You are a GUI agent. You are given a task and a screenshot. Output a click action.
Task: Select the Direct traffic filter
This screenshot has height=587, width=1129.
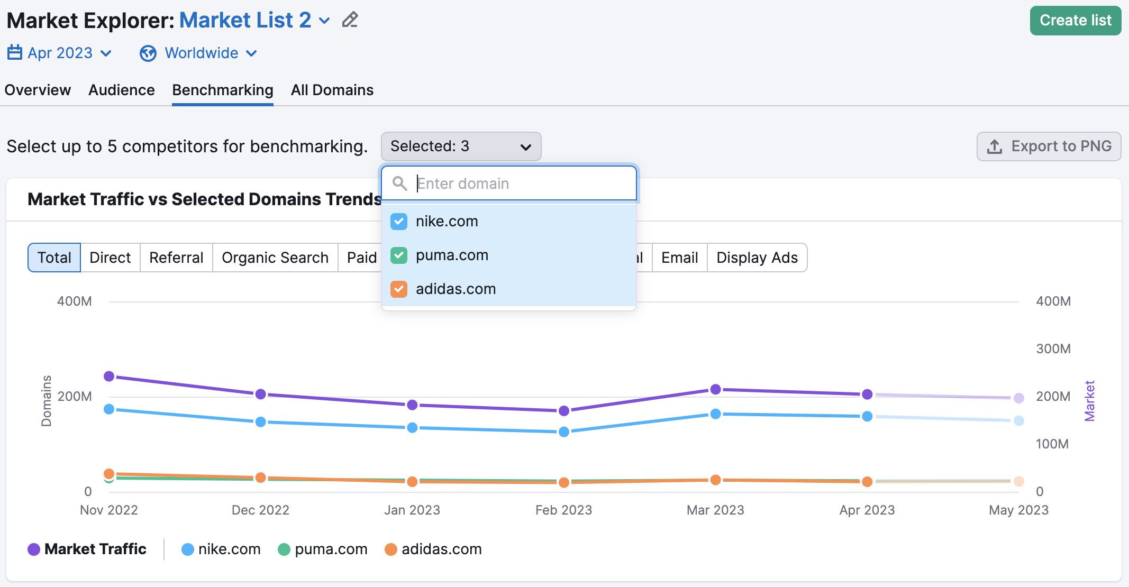110,258
